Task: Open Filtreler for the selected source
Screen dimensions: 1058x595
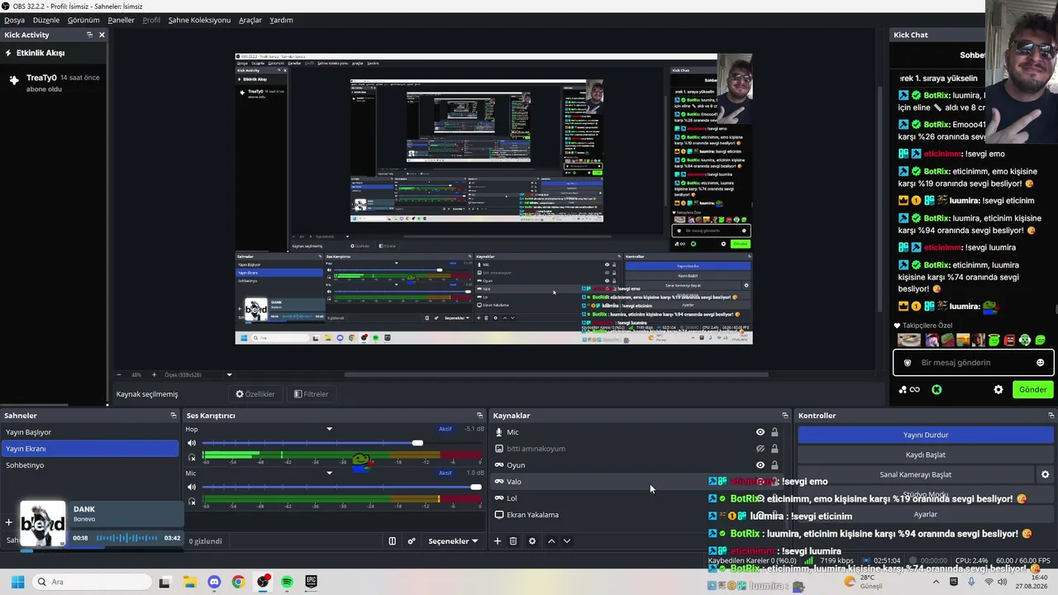Action: [x=311, y=394]
